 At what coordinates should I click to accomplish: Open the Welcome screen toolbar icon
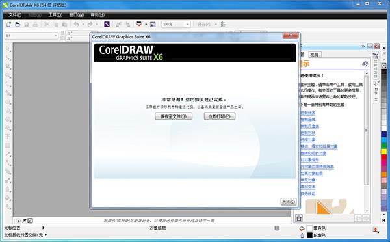coord(153,25)
